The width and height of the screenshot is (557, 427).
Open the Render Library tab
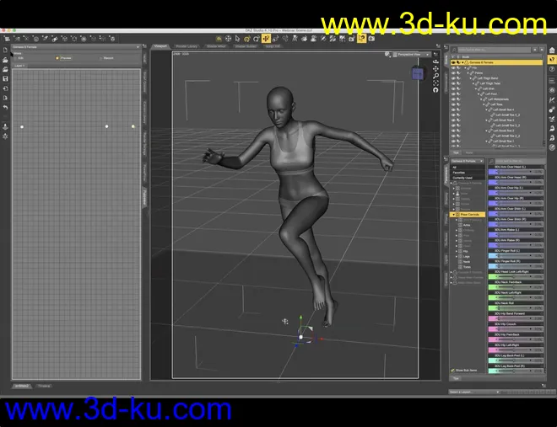(187, 46)
